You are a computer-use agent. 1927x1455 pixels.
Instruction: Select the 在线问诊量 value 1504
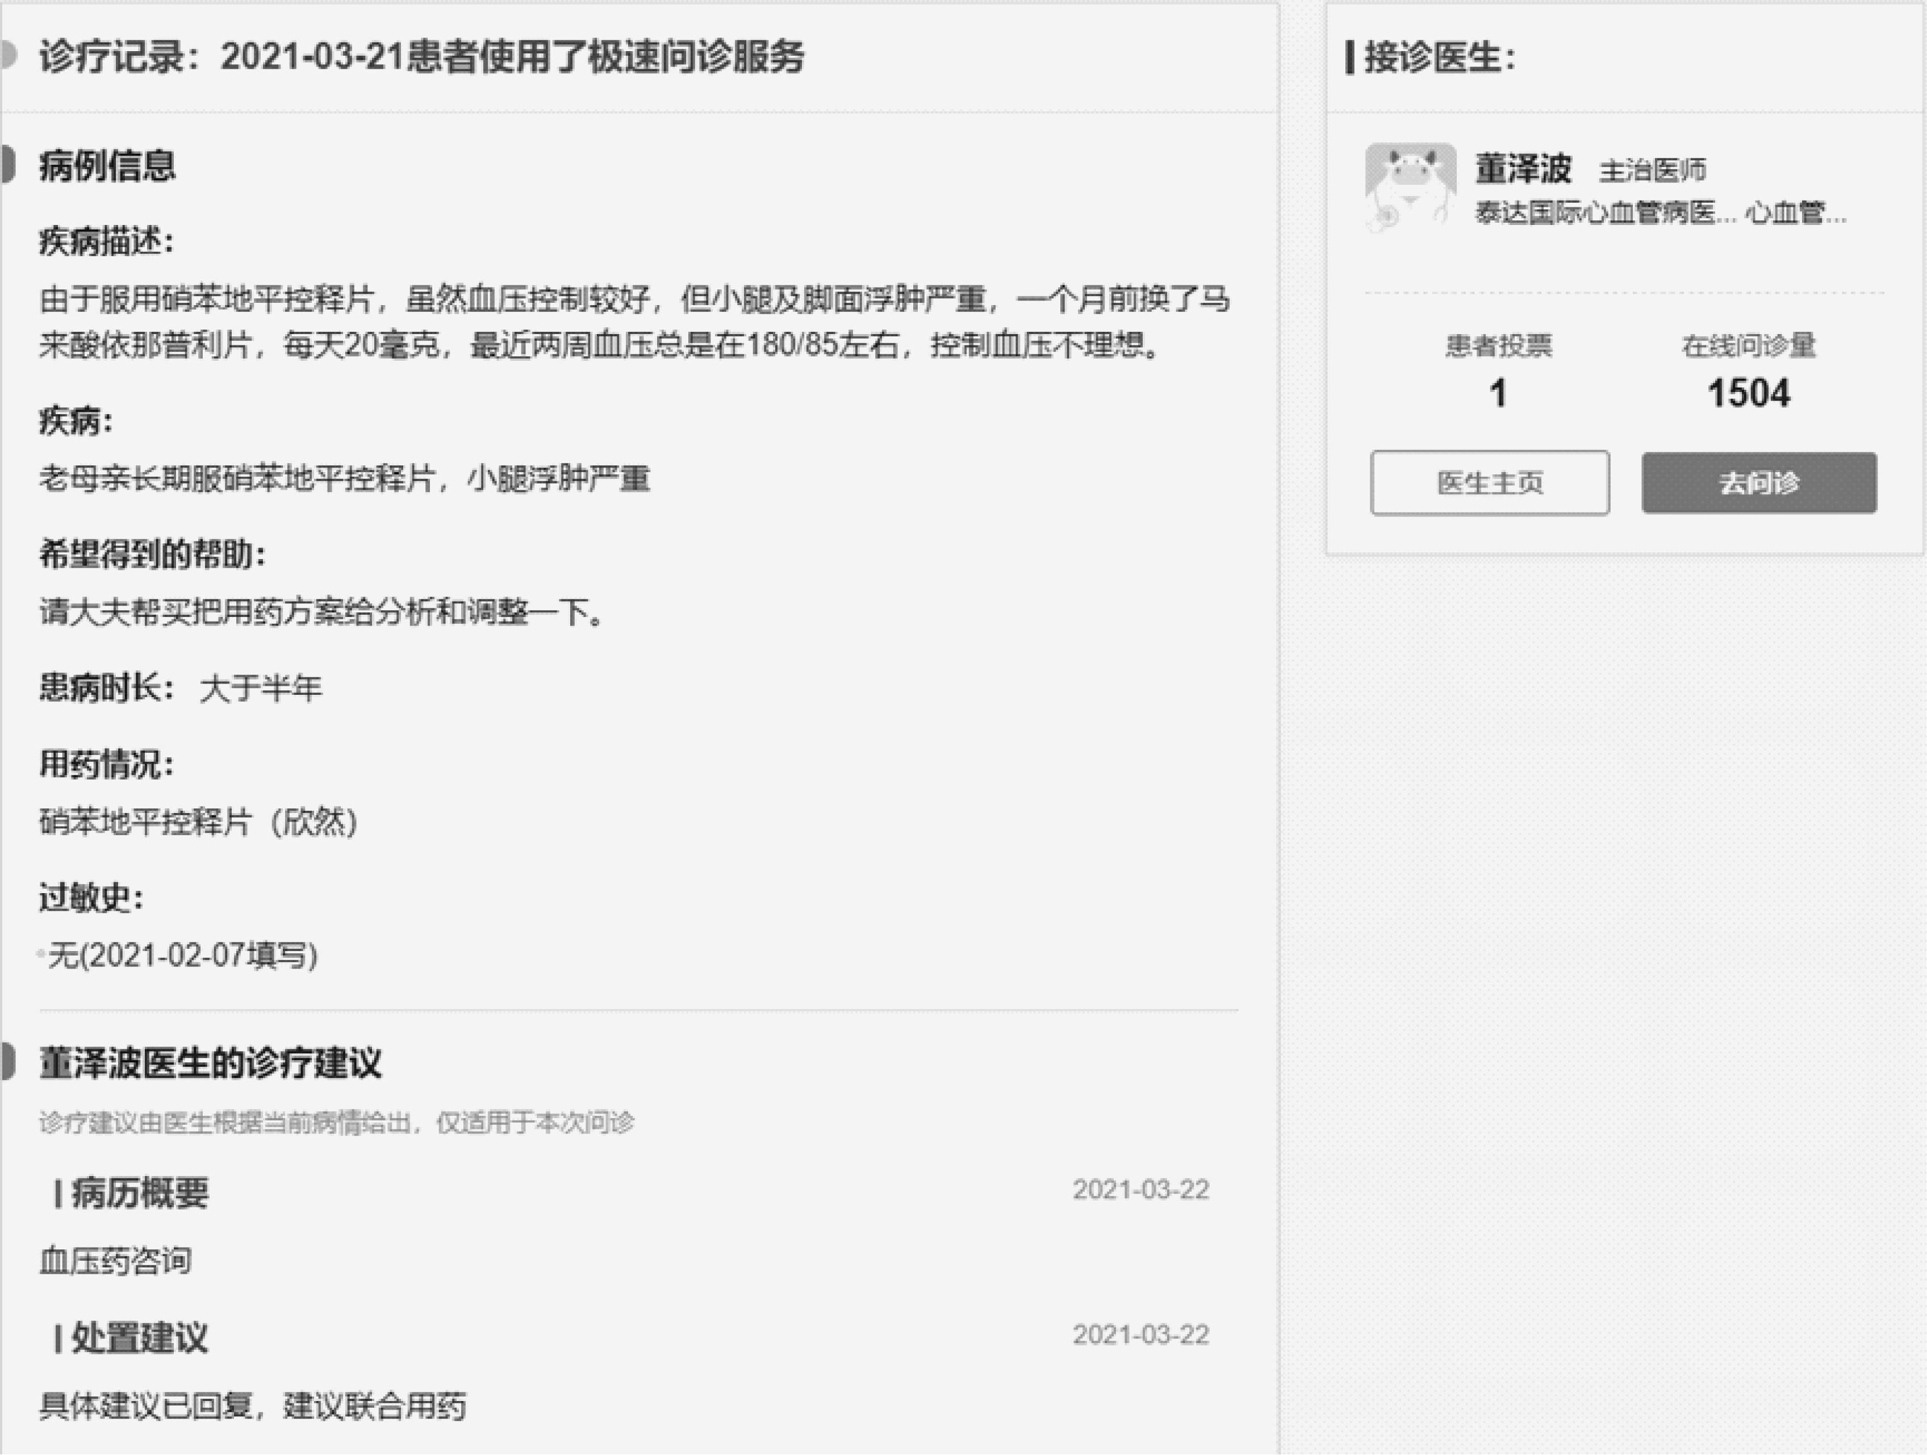pyautogui.click(x=1749, y=393)
